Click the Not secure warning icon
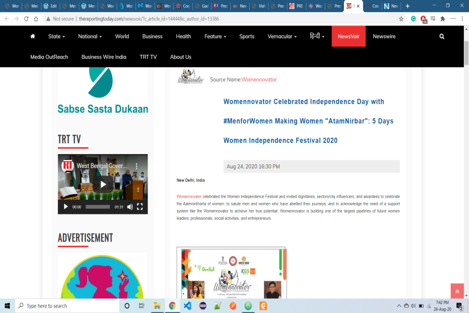 (x=48, y=19)
